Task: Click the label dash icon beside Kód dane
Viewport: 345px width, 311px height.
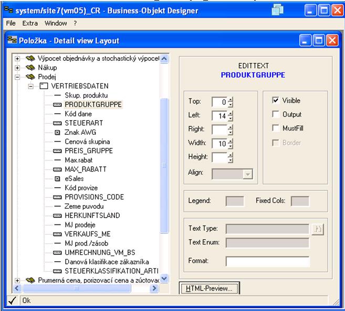Action: 57,114
